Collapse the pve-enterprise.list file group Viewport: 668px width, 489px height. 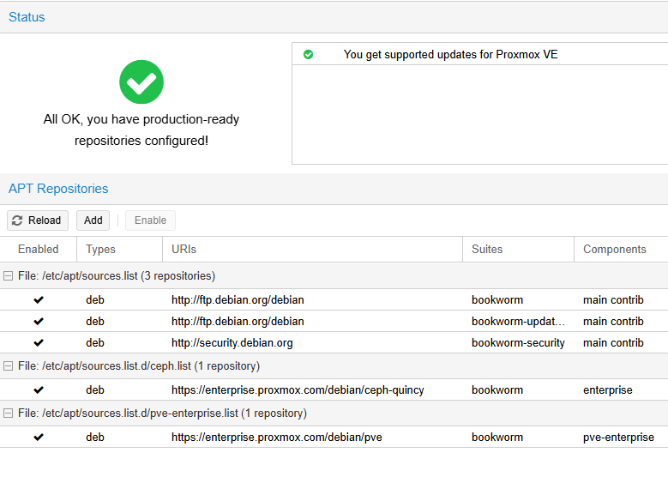[x=8, y=414]
